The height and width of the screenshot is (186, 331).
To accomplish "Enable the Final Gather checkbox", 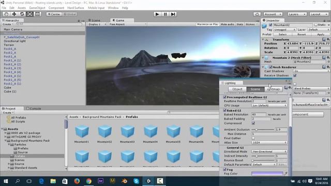I will point(253,138).
